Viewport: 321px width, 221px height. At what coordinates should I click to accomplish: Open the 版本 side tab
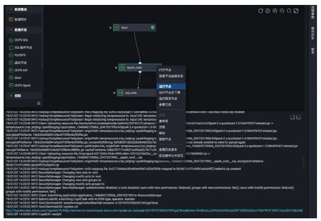[x=312, y=51]
